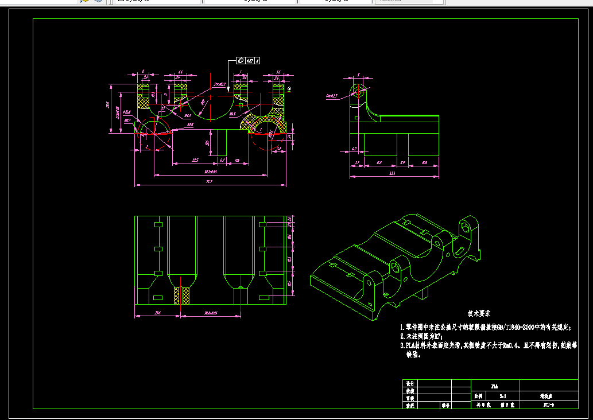Click the 校核 label in the title block
The height and width of the screenshot is (420, 593).
click(x=410, y=391)
